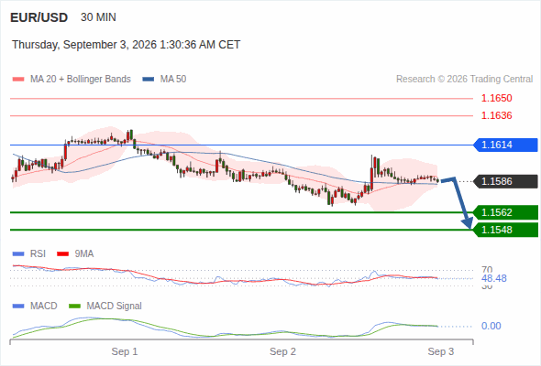Click the MACD legend label

point(44,306)
